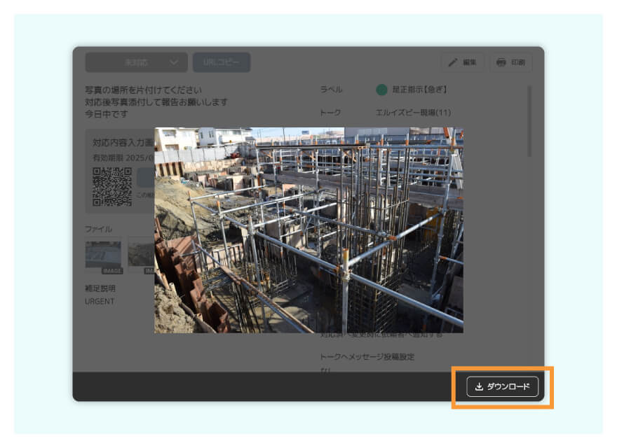Viewport: 617px width, 448px height.
Task: Click the construction site preview image
Action: 308,230
